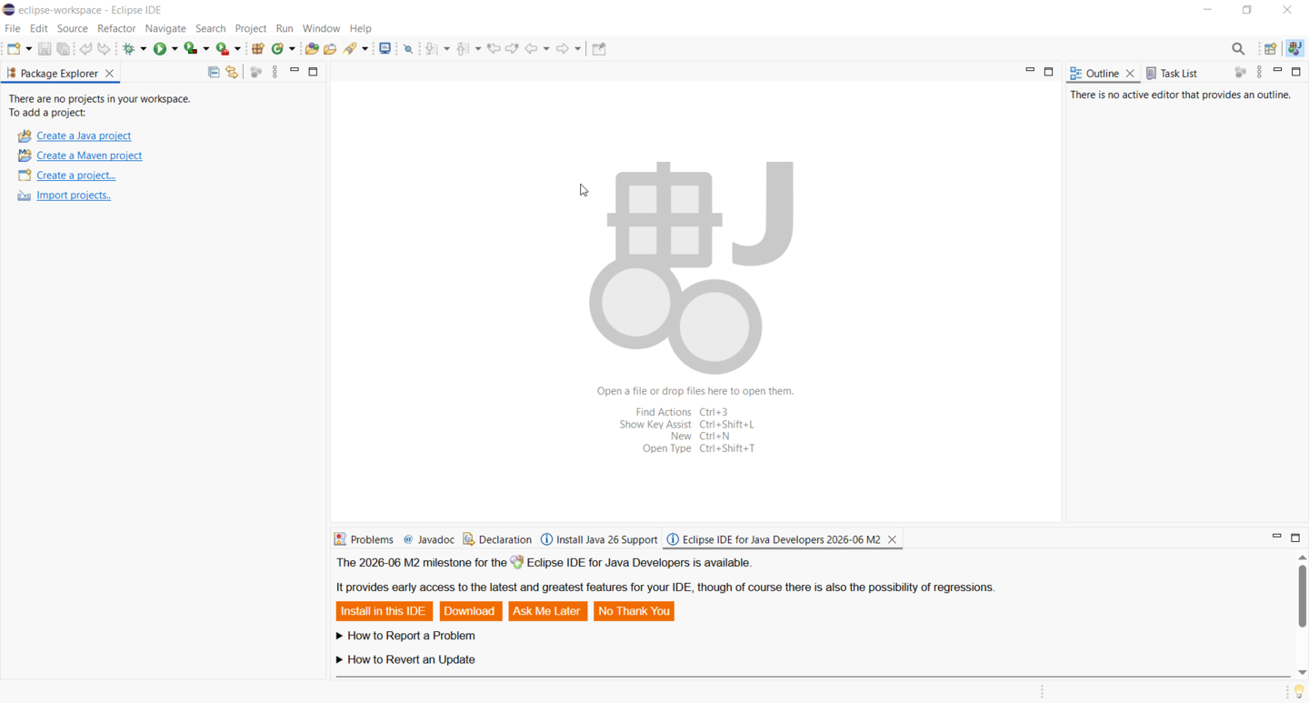Image resolution: width=1309 pixels, height=703 pixels.
Task: Open the Outline panel View Menu
Action: [x=1260, y=73]
